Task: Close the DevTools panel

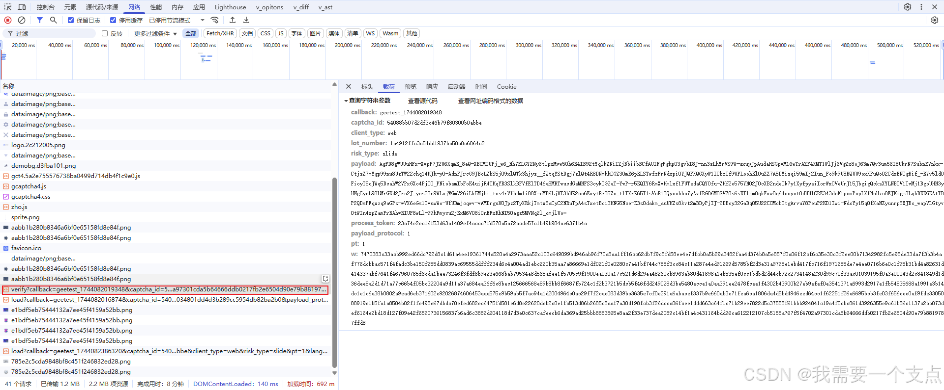Action: tap(935, 7)
